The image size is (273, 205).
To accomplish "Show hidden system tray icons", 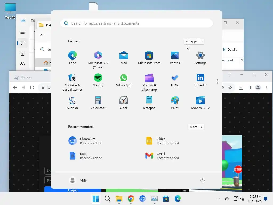I will click(219, 199).
